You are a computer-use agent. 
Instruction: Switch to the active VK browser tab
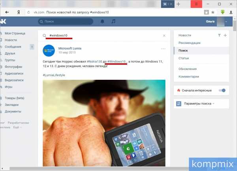(167, 4)
